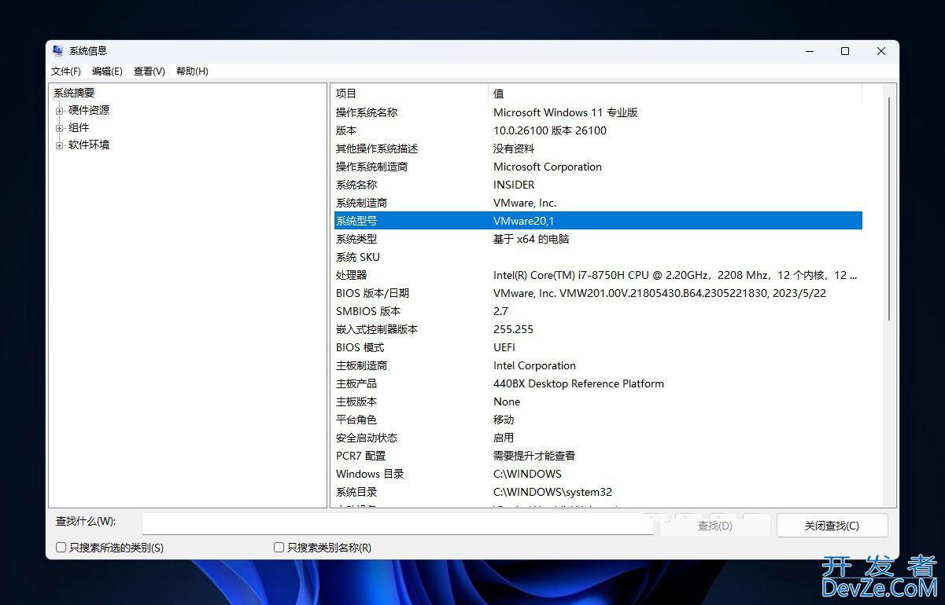Open the 查看(V) menu
The image size is (945, 605).
pyautogui.click(x=150, y=71)
